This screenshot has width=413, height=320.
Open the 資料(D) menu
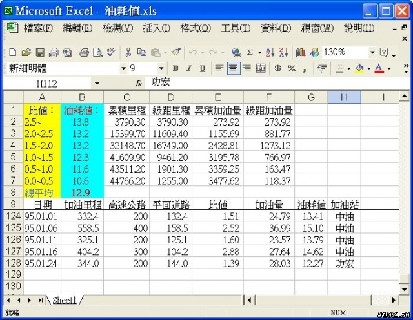click(276, 28)
